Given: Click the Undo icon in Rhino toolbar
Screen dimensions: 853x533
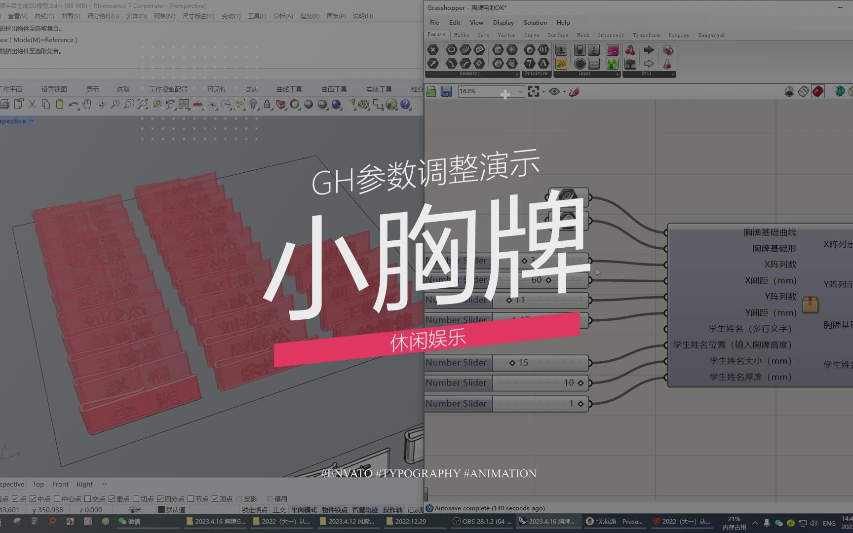Looking at the screenshot, I should coord(74,104).
